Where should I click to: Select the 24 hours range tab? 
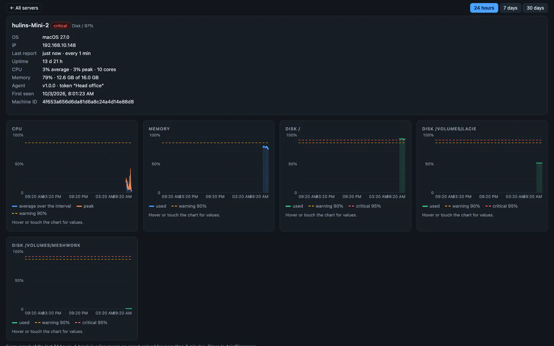click(484, 8)
